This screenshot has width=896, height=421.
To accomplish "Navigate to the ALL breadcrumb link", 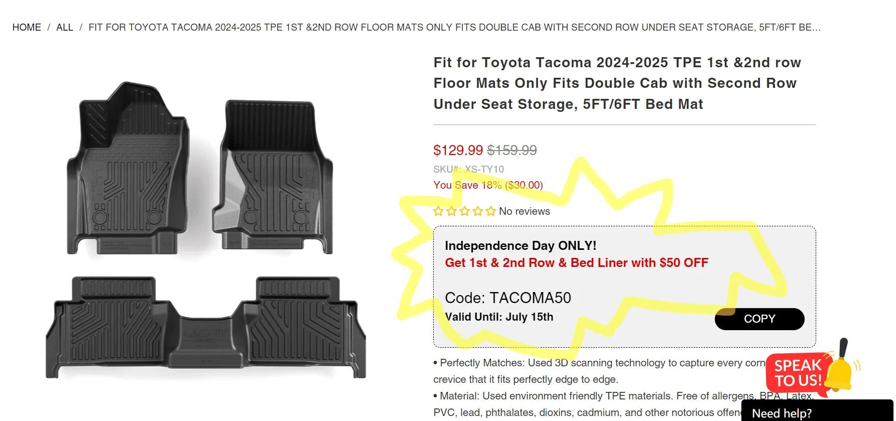I will 65,28.
